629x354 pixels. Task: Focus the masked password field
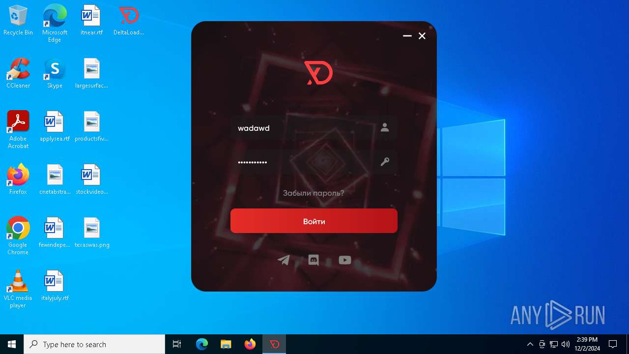[314, 162]
